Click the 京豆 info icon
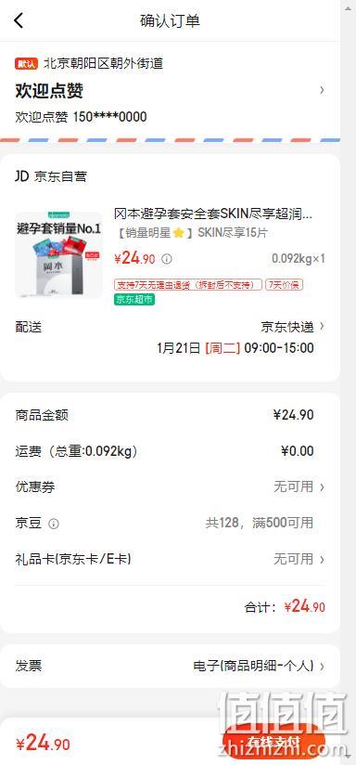Image resolution: width=356 pixels, height=765 pixels. tap(54, 524)
